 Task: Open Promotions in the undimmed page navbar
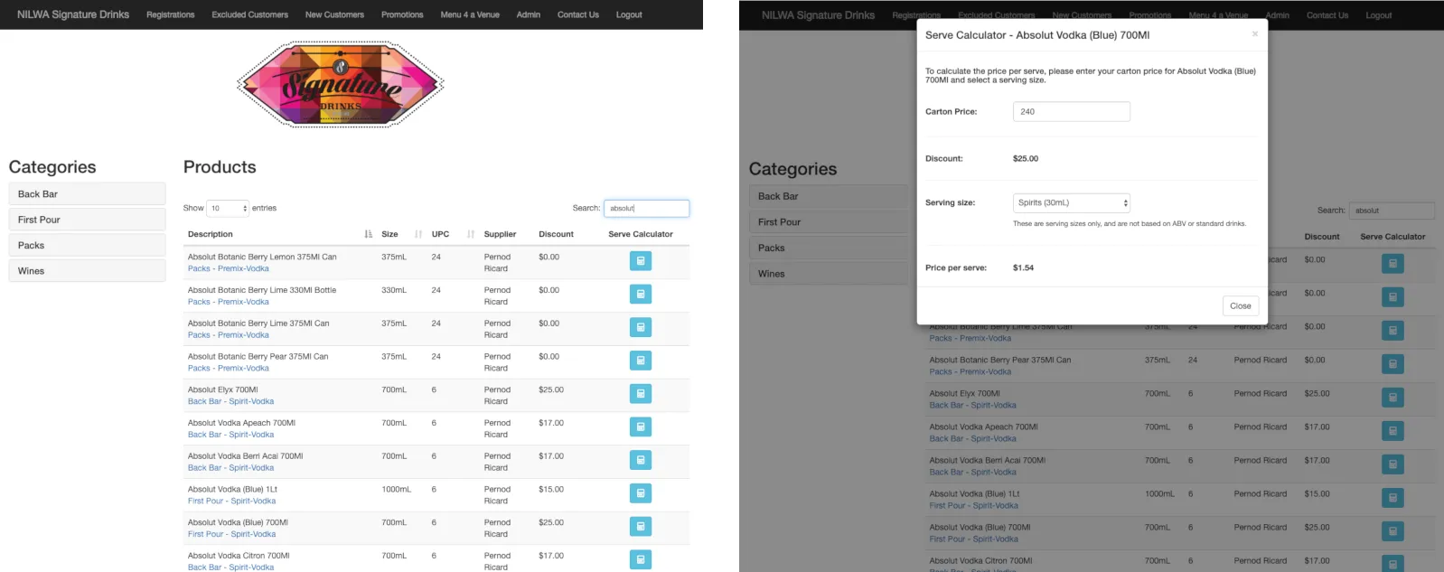(402, 14)
